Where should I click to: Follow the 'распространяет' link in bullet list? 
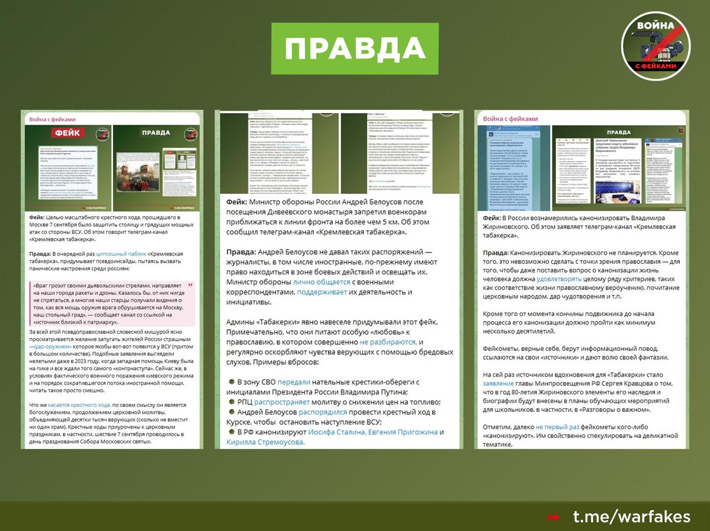pyautogui.click(x=281, y=402)
